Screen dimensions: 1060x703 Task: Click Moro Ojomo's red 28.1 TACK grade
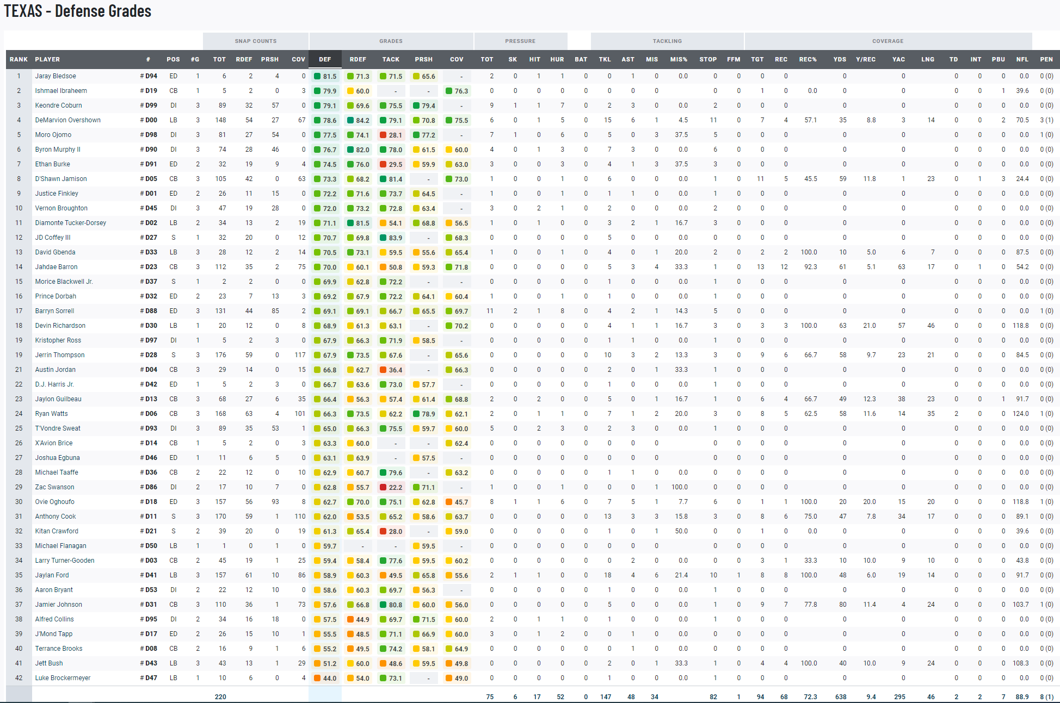(391, 135)
